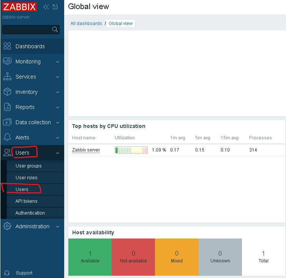Viewport: 286px width, 278px height.
Task: Open the Monitoring menu label
Action: [x=28, y=62]
